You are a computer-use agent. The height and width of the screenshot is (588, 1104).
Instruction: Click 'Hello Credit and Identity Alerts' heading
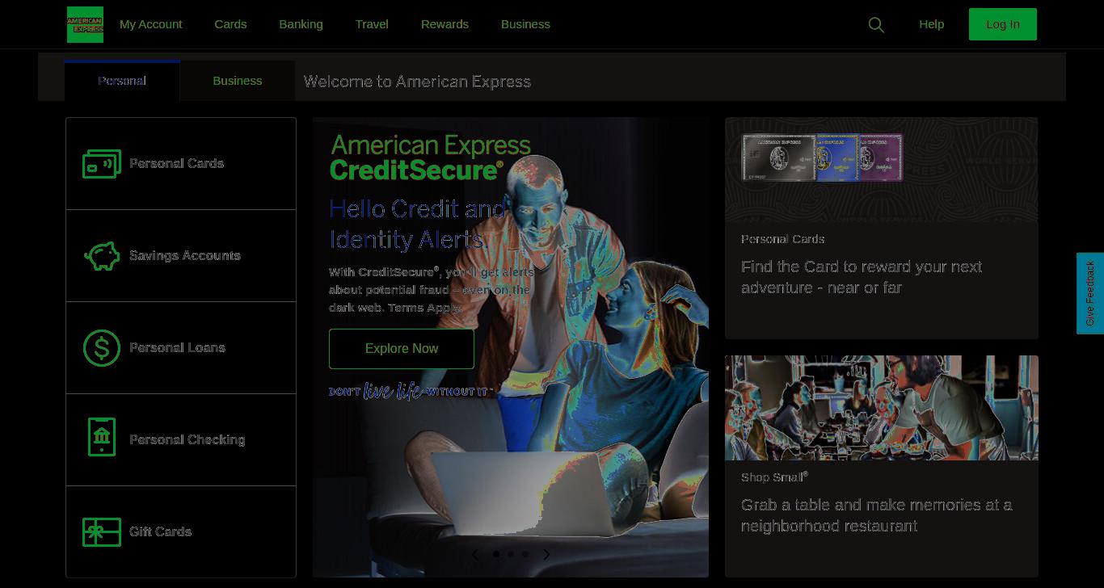click(417, 224)
